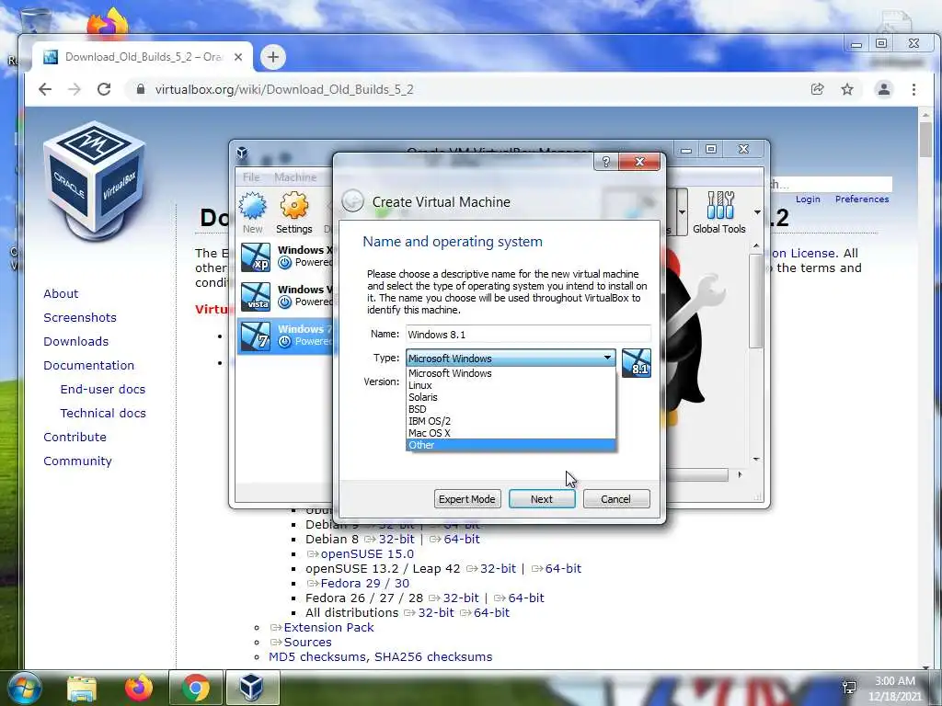Open the Community link in sidebar
Viewport: 942px width, 706px height.
pyautogui.click(x=77, y=461)
